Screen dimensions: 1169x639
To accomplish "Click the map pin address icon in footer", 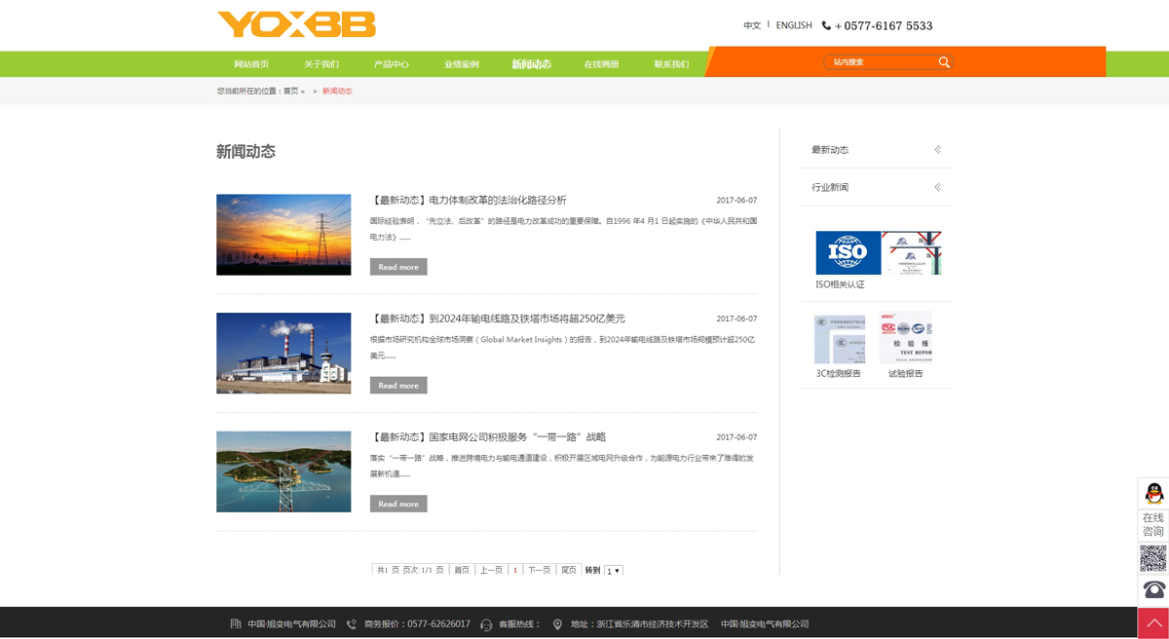I will (x=557, y=624).
